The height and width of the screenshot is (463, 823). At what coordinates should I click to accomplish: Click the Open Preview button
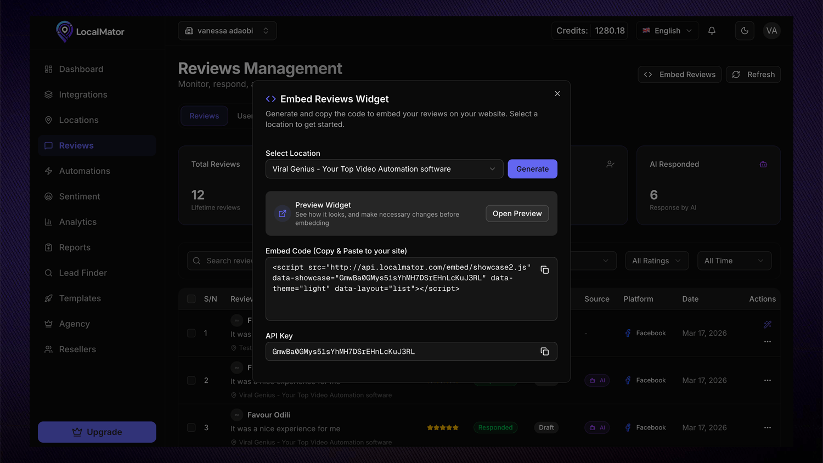(517, 213)
